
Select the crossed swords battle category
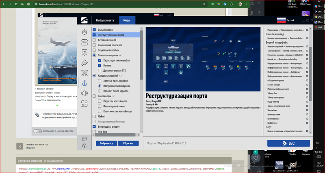tap(84, 73)
